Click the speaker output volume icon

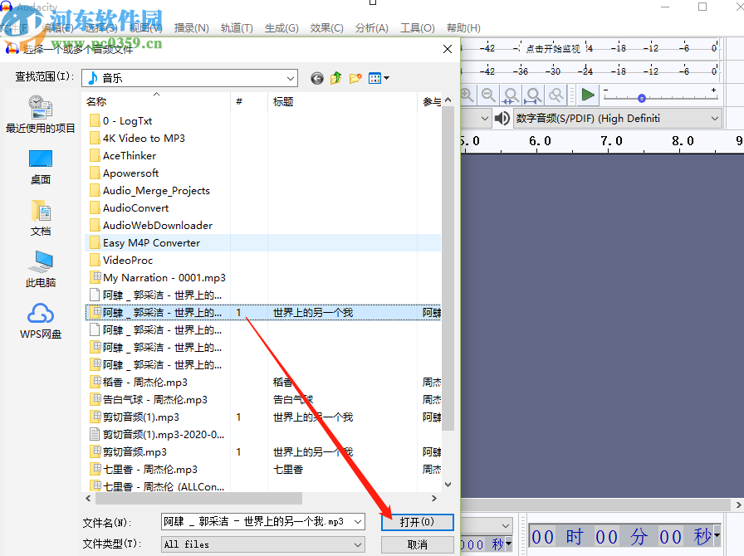[502, 118]
